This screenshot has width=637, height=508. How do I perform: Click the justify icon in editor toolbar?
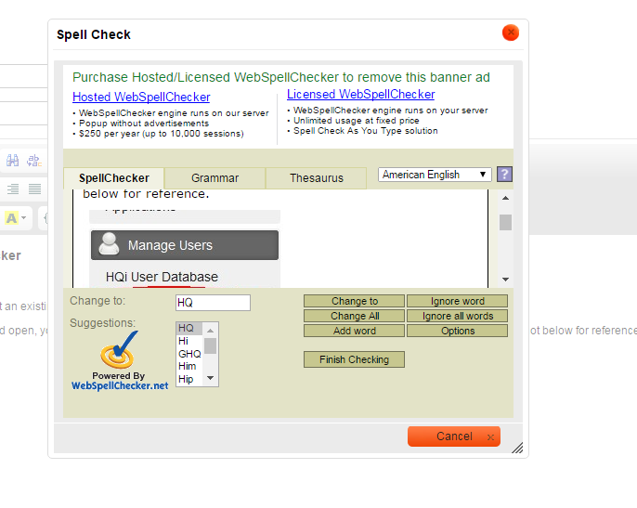34,189
